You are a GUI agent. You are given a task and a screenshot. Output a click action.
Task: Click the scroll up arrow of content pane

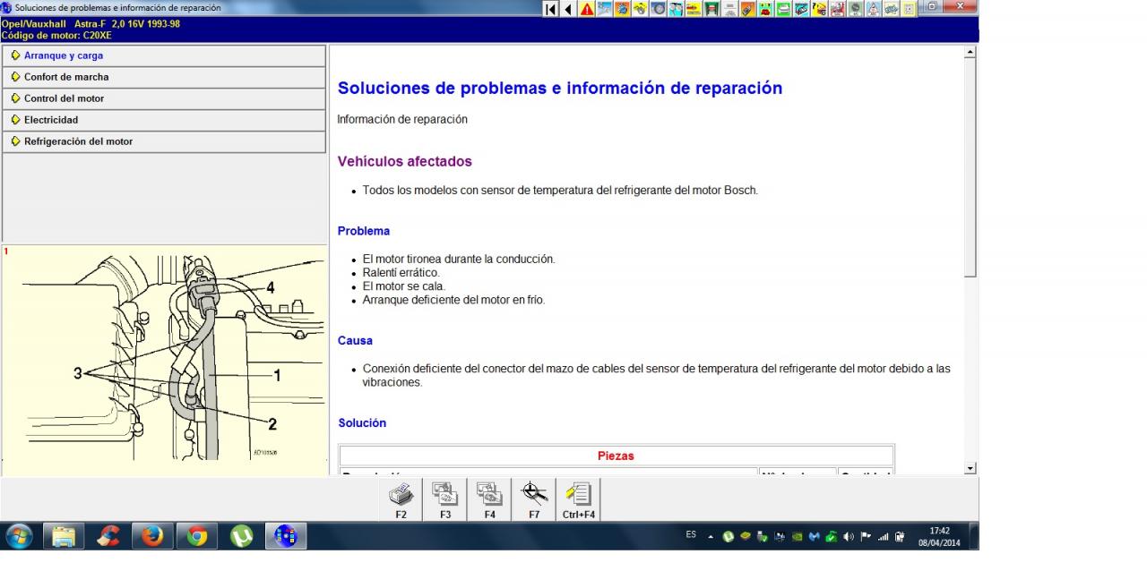pos(970,53)
